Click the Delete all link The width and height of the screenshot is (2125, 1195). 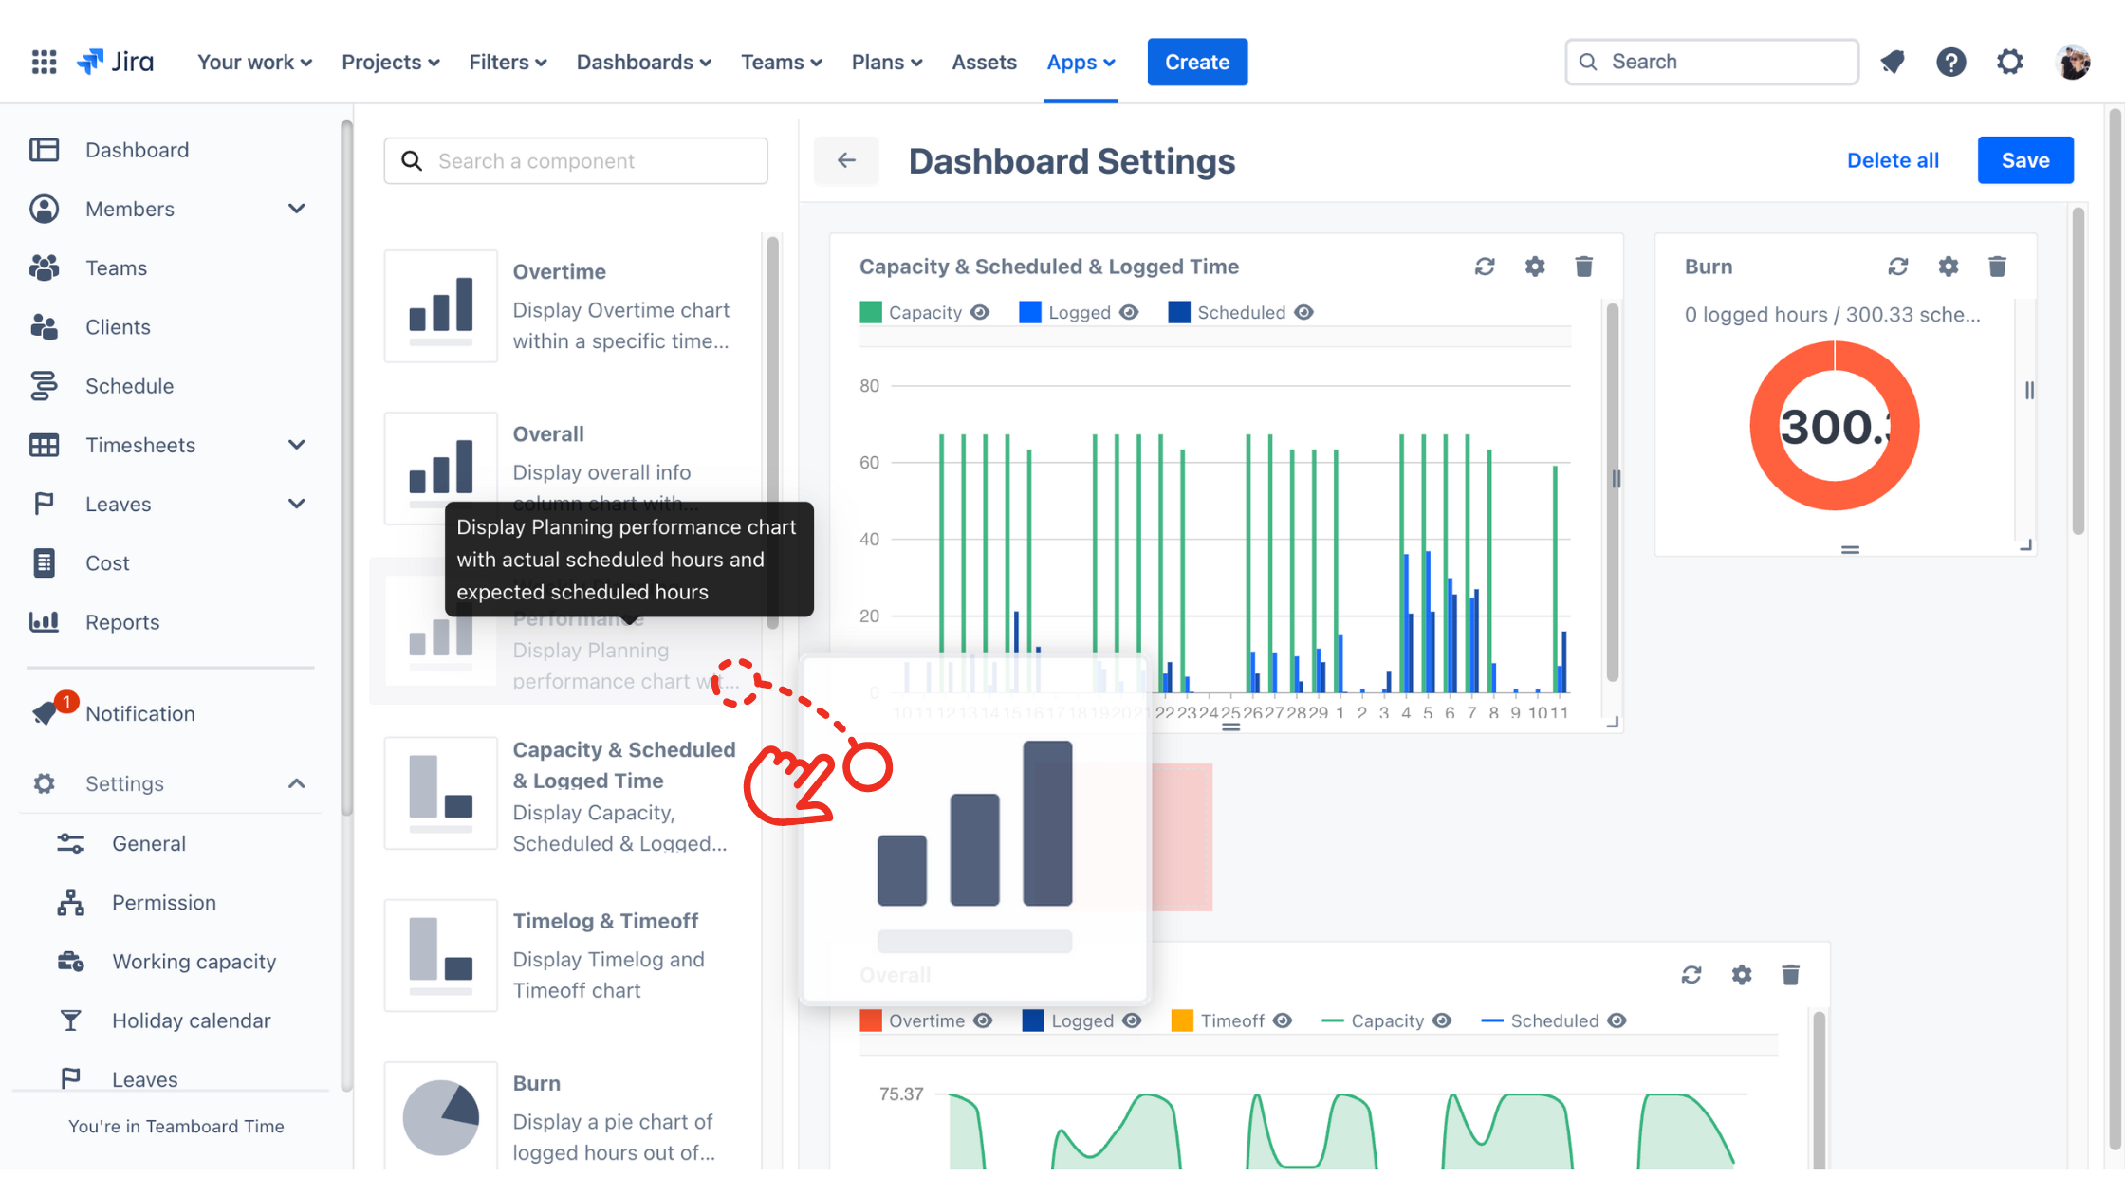coord(1892,160)
